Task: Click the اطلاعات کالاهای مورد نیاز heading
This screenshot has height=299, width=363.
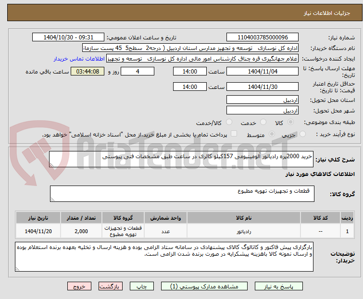Action: tap(320, 174)
